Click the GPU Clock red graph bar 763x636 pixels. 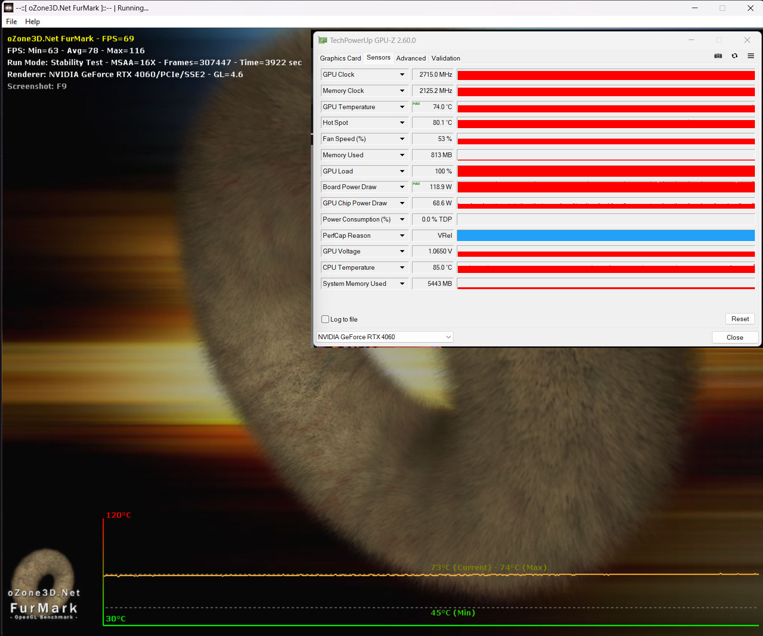click(x=606, y=75)
